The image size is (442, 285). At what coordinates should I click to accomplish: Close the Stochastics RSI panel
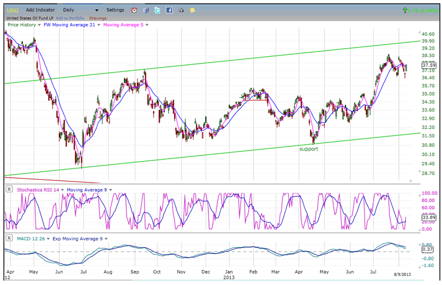pyautogui.click(x=9, y=189)
